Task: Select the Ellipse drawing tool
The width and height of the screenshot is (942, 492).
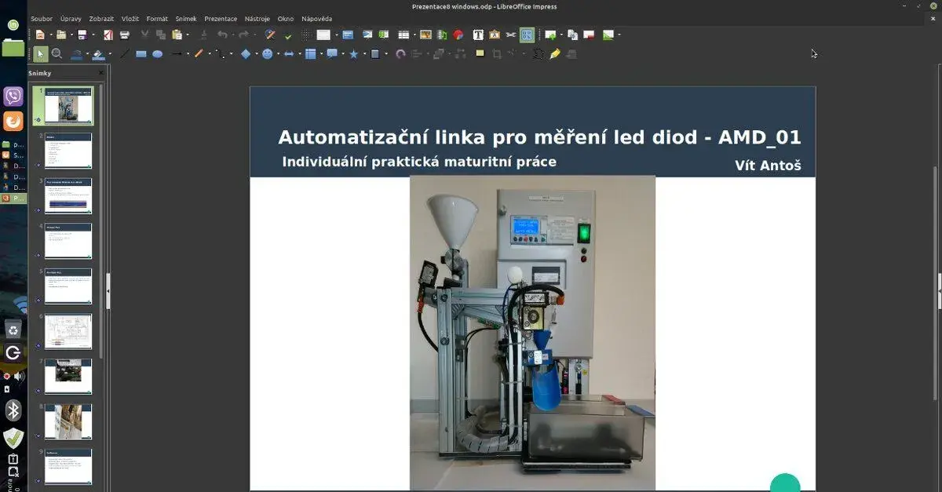Action: 157,54
